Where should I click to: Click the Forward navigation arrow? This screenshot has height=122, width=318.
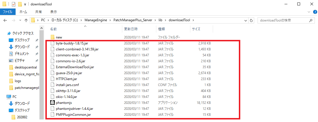tap(13, 20)
